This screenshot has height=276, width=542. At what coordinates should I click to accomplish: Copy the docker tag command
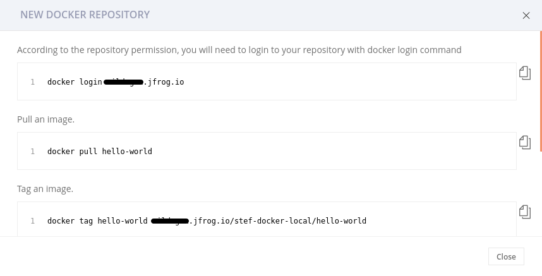point(525,211)
